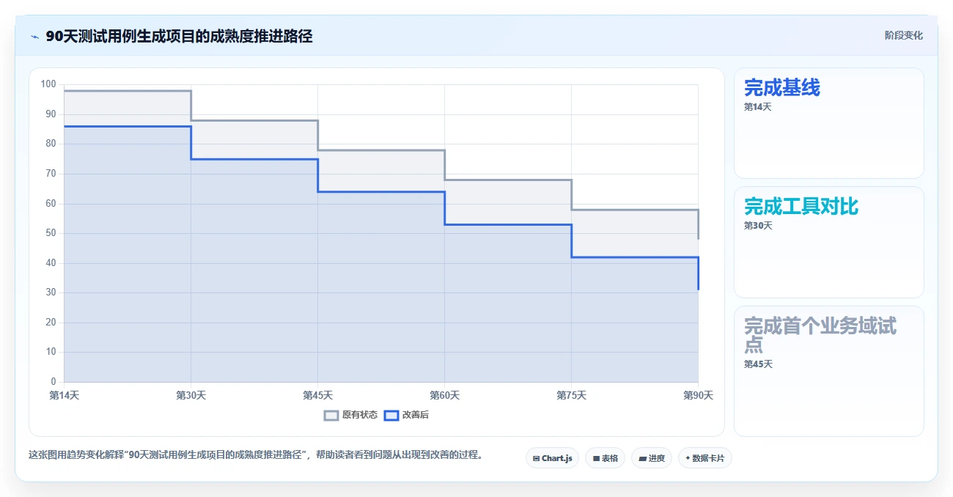Click the Chart.js tag chip
The image size is (953, 497).
coord(552,458)
